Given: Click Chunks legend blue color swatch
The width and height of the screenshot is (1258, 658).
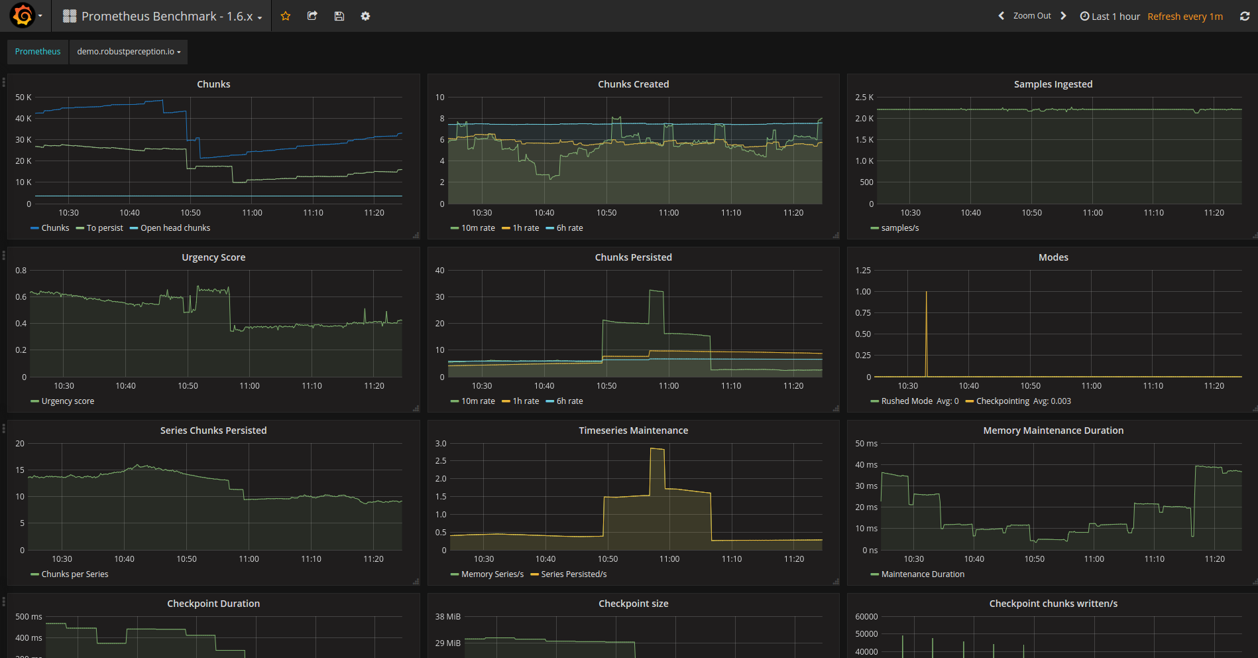Looking at the screenshot, I should [34, 228].
